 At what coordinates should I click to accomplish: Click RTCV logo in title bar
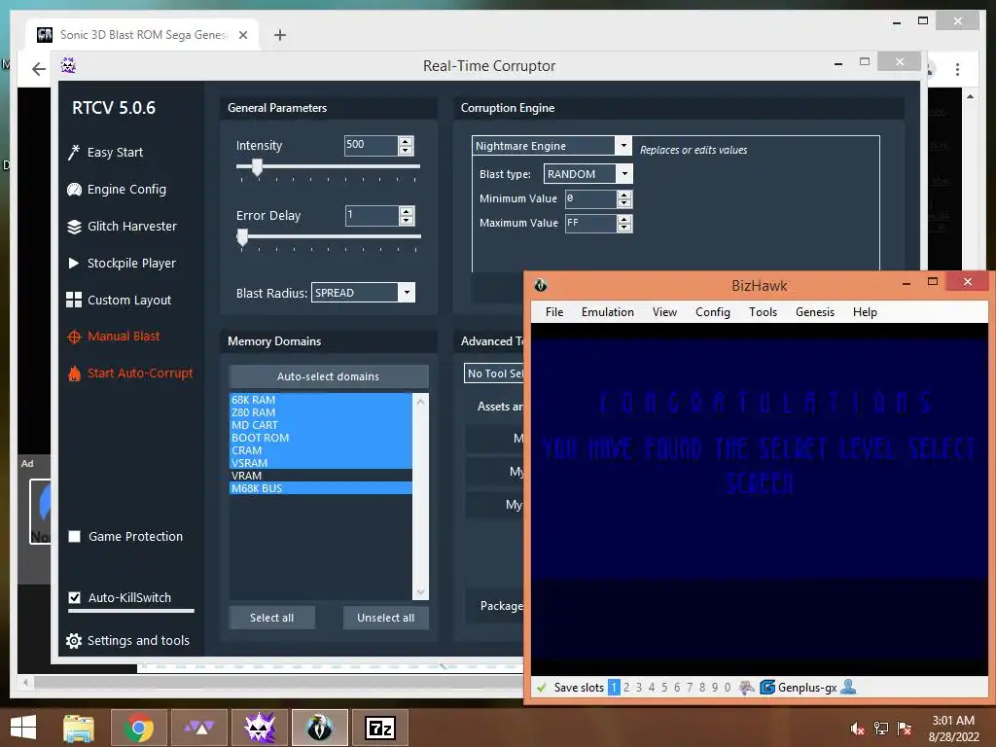tap(69, 65)
